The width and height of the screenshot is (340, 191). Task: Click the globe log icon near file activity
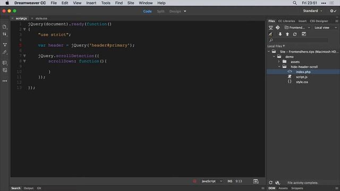click(x=277, y=183)
